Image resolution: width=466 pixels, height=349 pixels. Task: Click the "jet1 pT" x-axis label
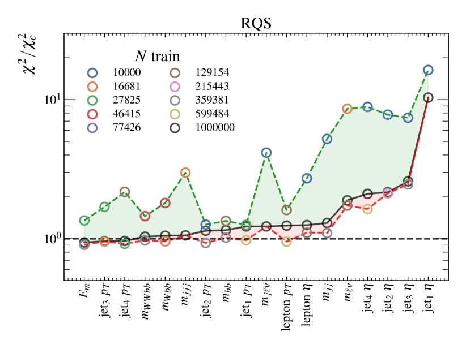coord(247,300)
